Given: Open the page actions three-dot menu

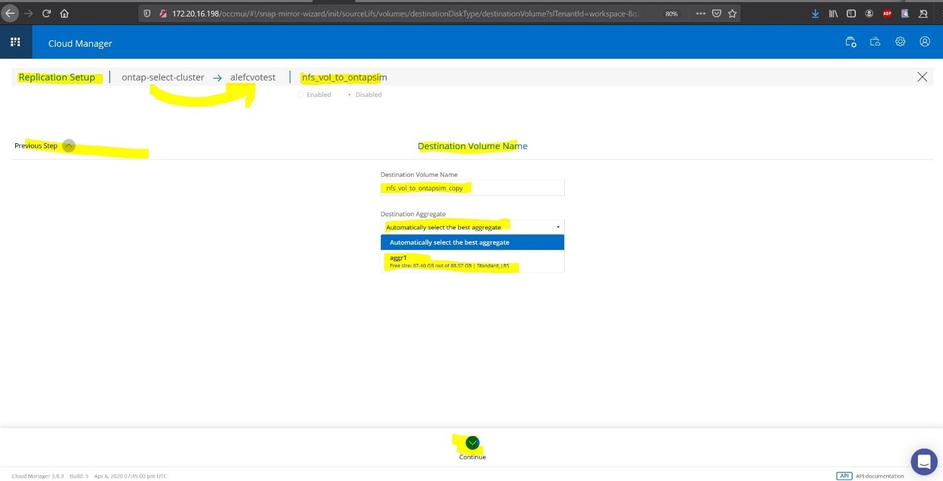Looking at the screenshot, I should 700,13.
